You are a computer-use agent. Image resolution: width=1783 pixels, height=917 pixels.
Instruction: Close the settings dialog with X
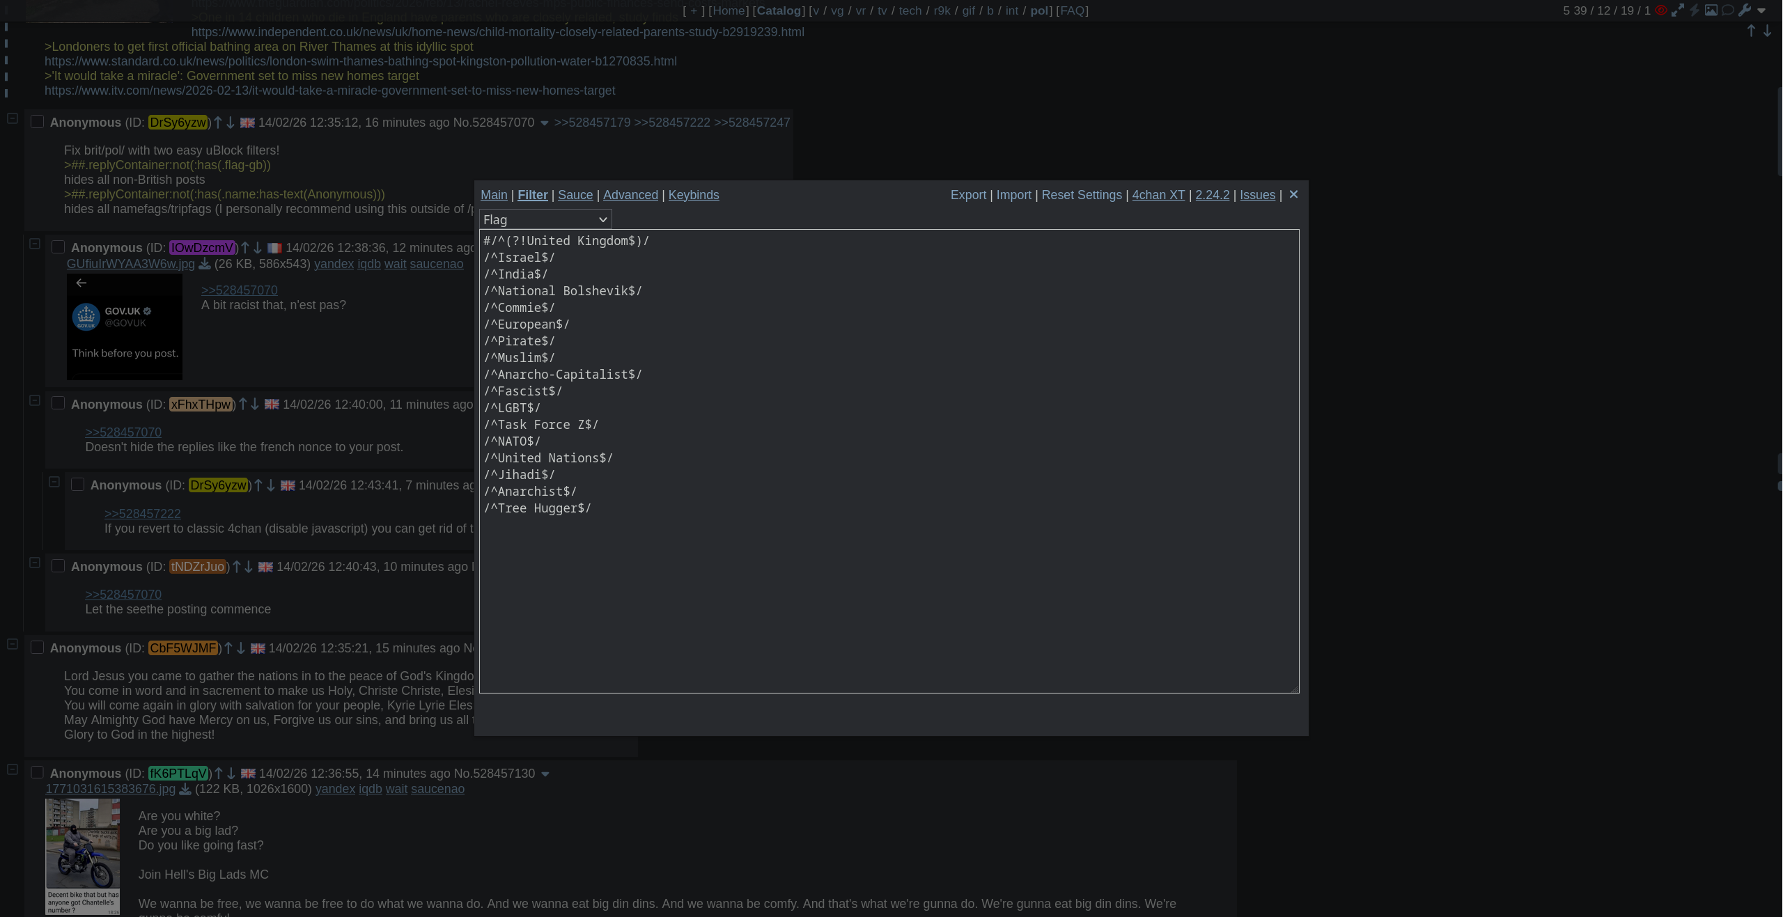pyautogui.click(x=1293, y=195)
